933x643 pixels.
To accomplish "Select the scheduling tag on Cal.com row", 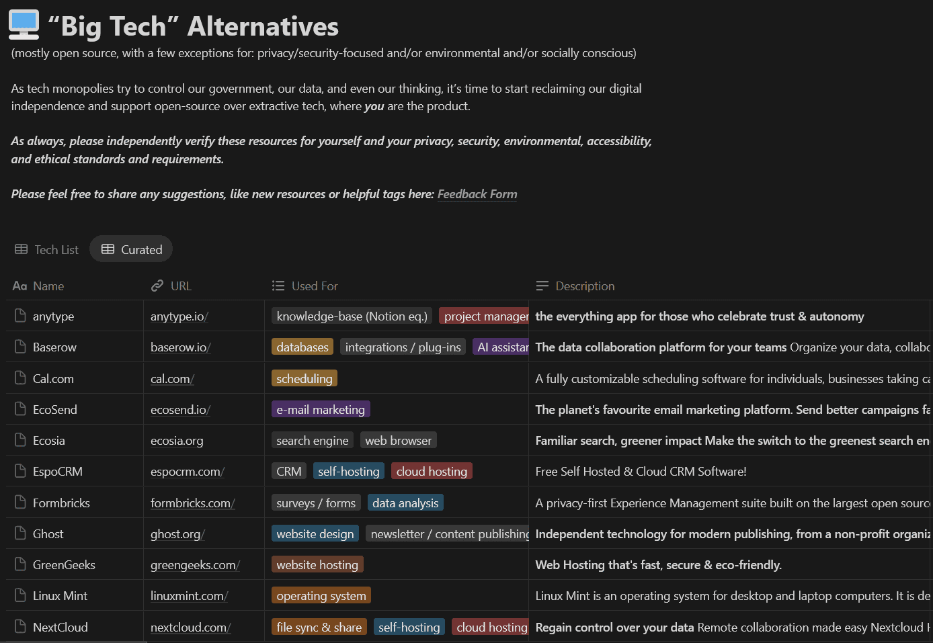I will 304,378.
